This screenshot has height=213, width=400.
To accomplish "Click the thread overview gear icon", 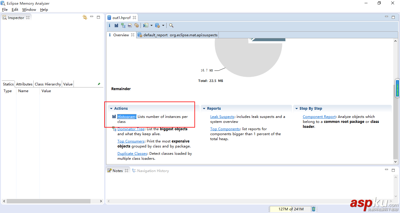I will coord(136,25).
